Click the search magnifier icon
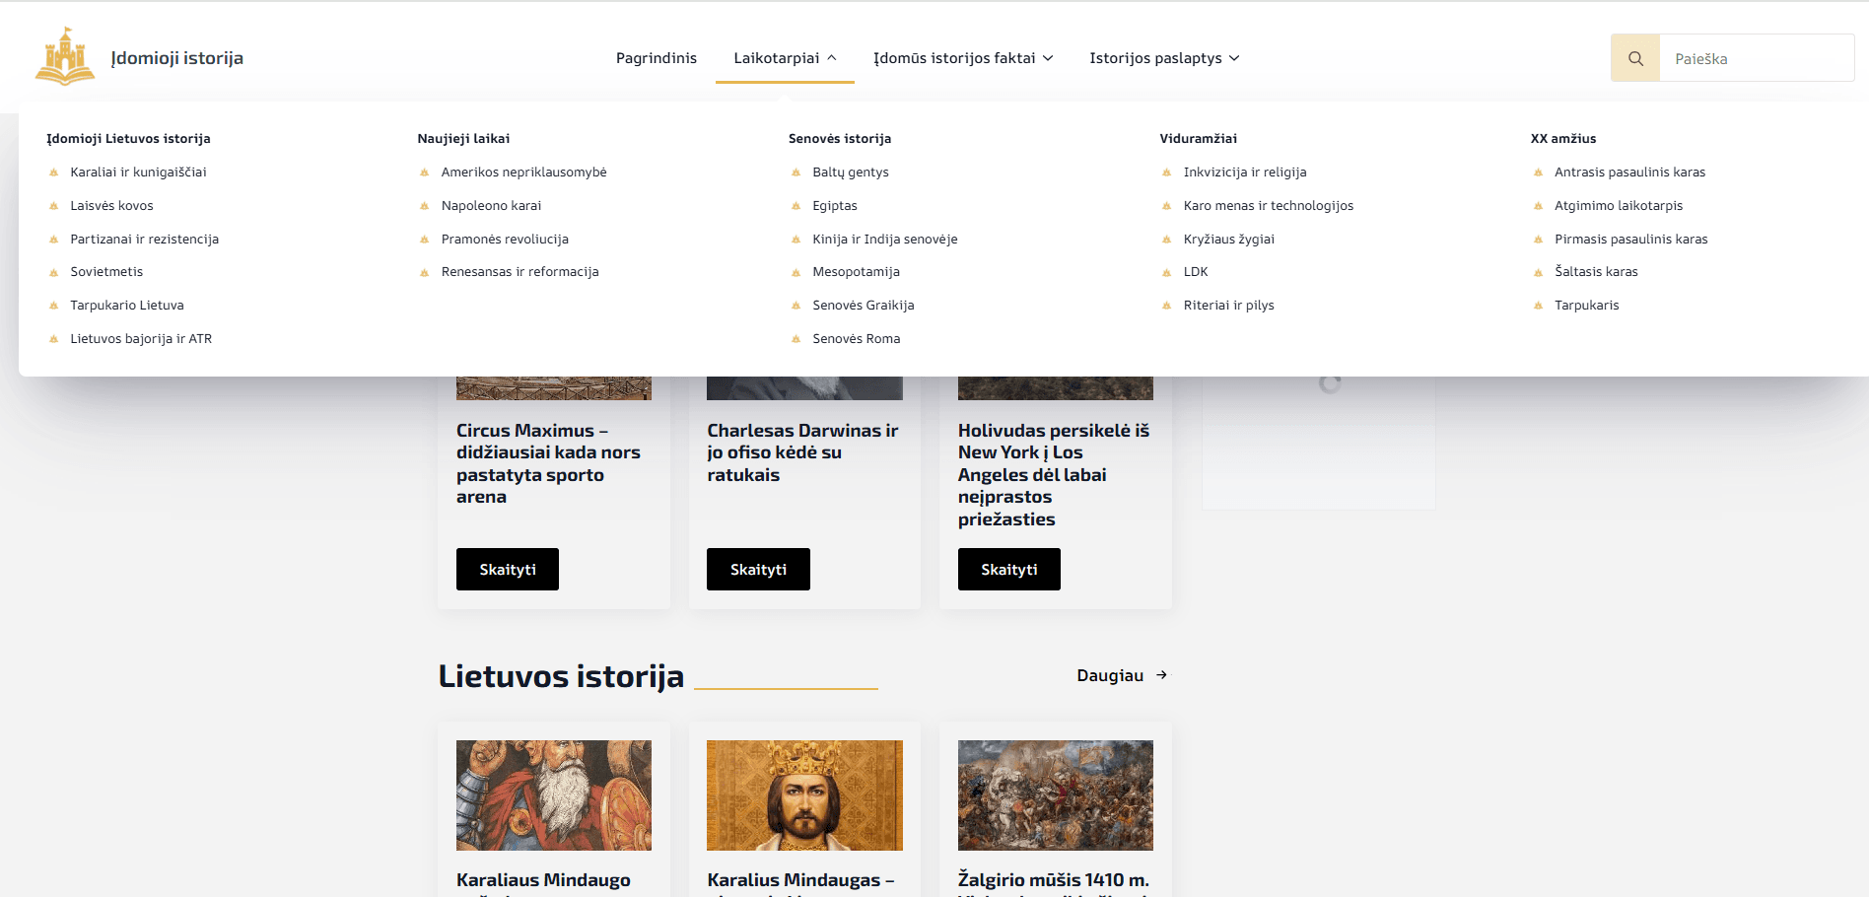The width and height of the screenshot is (1869, 897). click(1634, 57)
